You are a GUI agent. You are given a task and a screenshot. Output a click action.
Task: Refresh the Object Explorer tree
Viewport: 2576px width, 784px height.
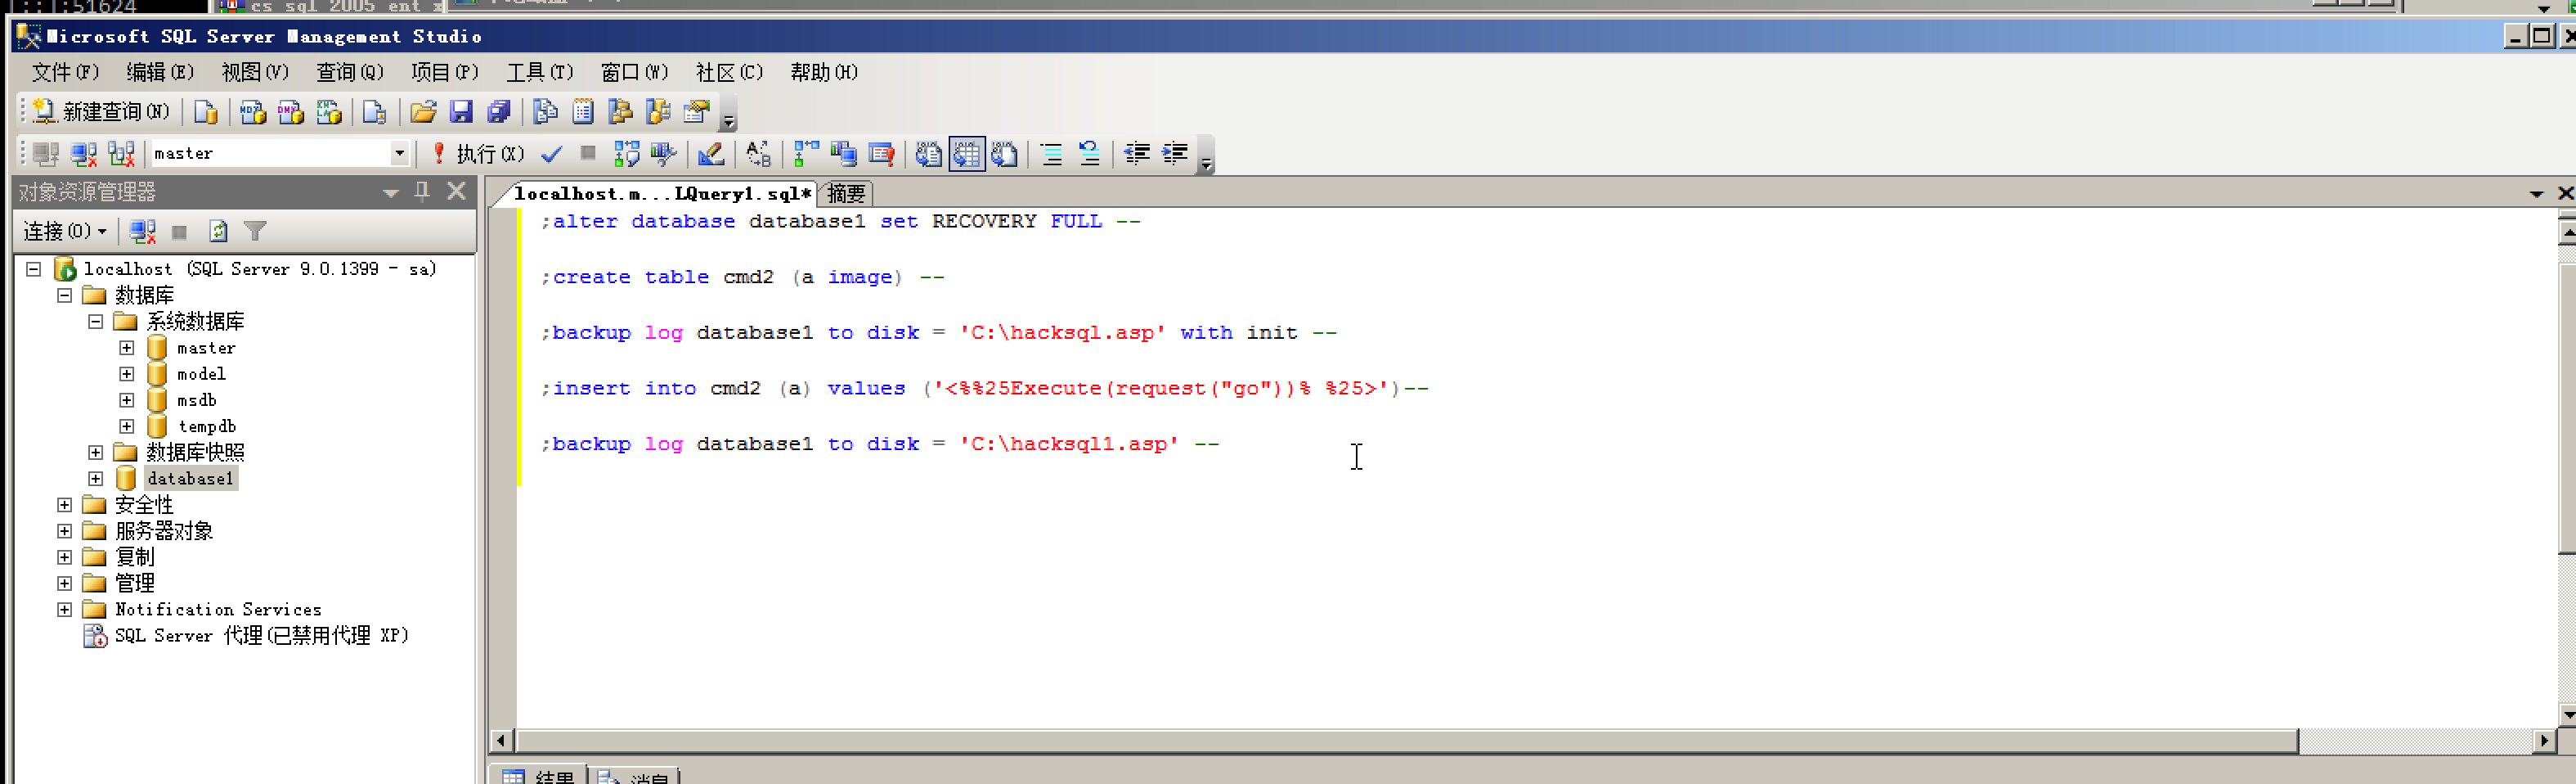pyautogui.click(x=218, y=232)
